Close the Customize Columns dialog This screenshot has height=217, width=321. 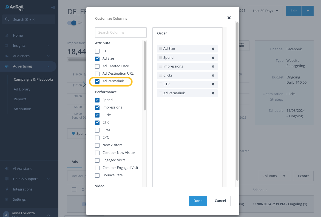tap(229, 18)
